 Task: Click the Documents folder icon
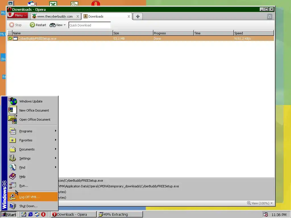click(13, 149)
